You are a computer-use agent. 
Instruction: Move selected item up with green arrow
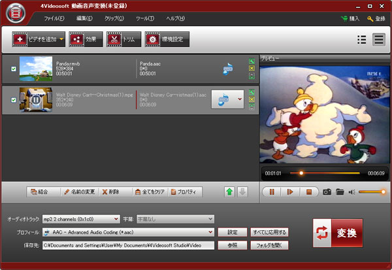(229, 192)
